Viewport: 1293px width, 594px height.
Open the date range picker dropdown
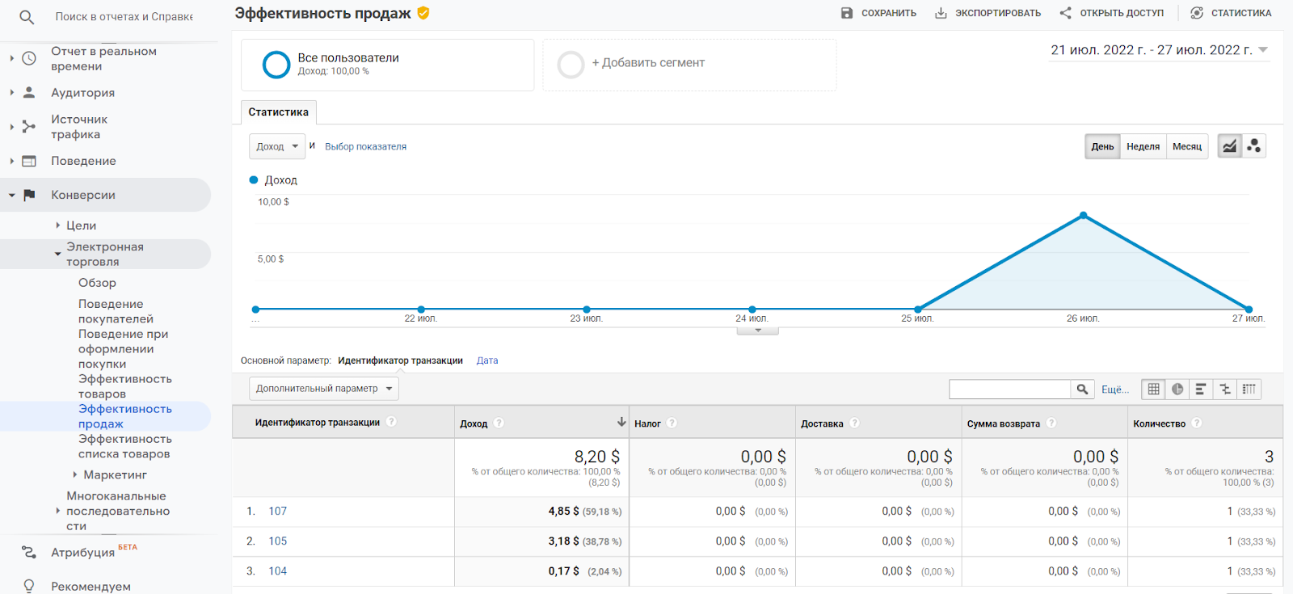click(x=1159, y=50)
